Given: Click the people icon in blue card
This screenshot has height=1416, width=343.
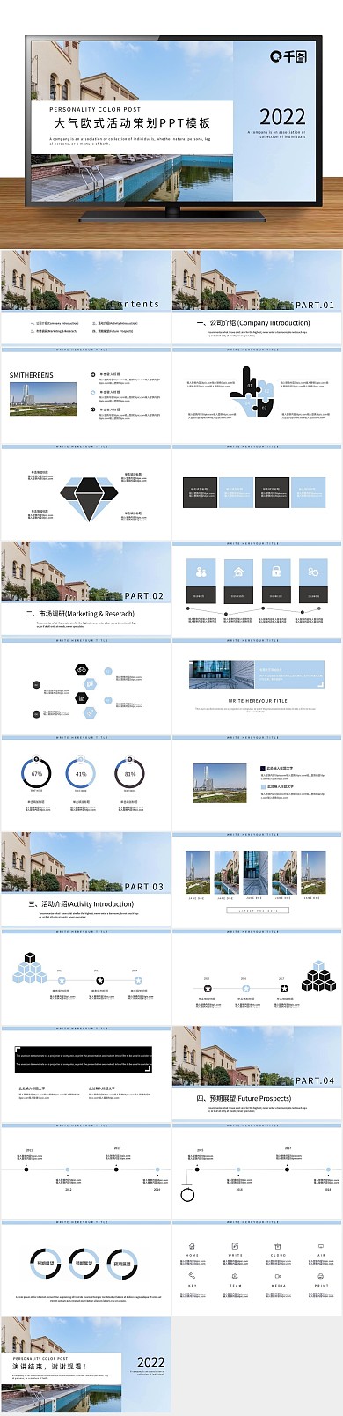Looking at the screenshot, I should 201,572.
